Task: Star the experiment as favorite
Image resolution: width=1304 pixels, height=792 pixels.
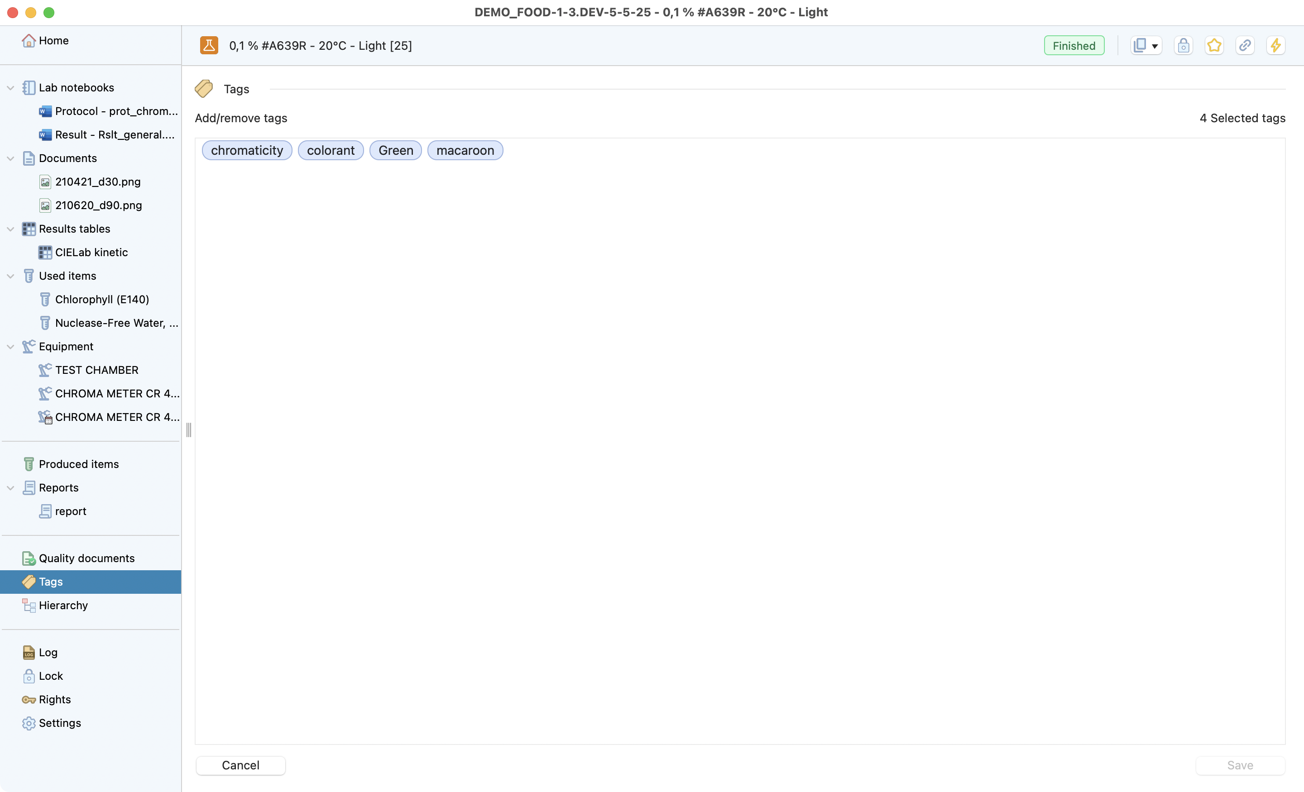Action: 1214,46
